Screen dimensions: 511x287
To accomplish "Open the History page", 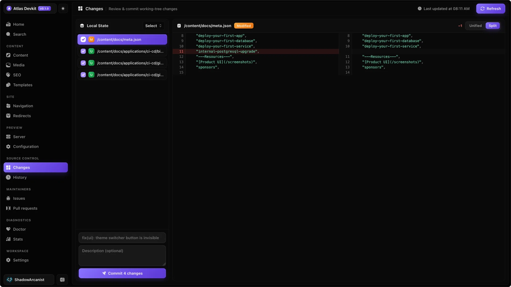I will (x=36, y=178).
